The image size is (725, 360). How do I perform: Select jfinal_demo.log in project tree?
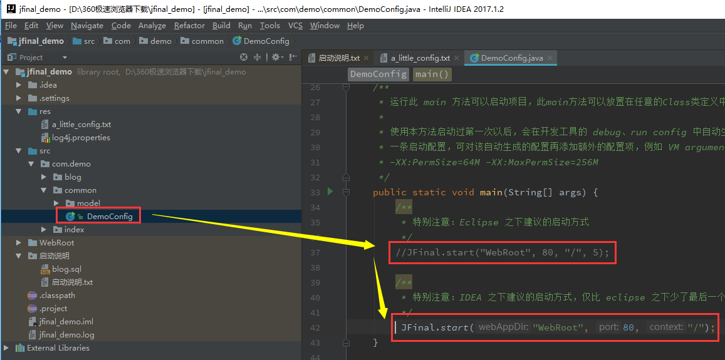click(66, 334)
